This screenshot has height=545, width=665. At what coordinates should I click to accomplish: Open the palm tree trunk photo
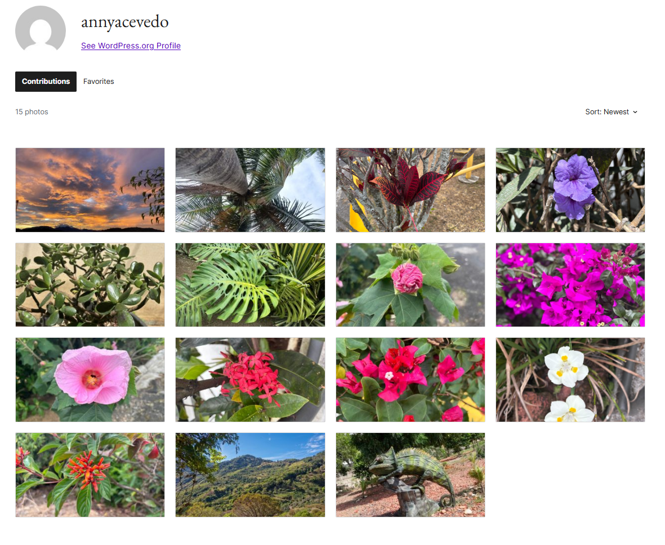click(x=250, y=190)
